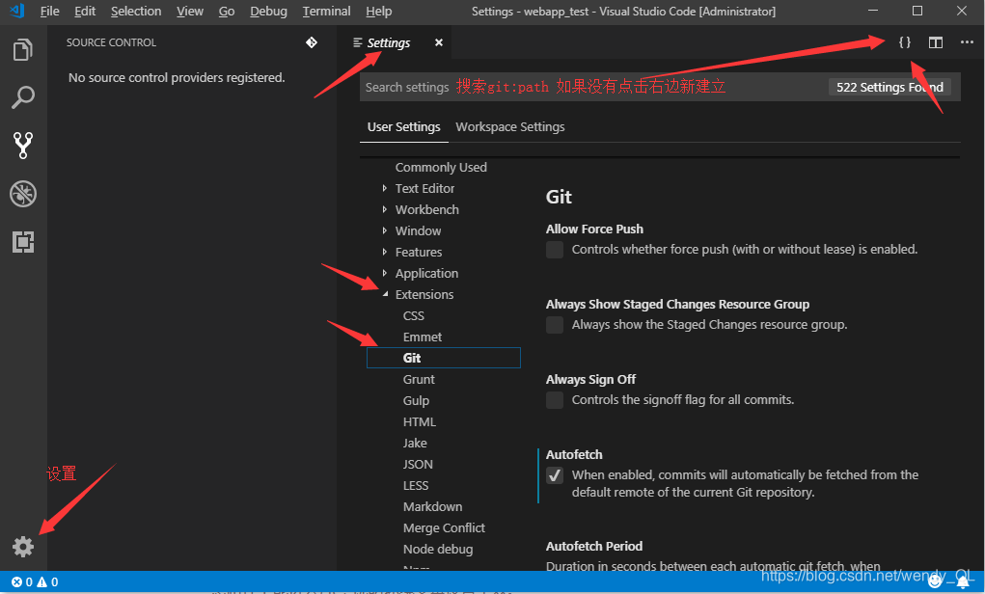Click the Initialize Repository icon in Source Control
Image resolution: width=985 pixels, height=594 pixels.
(x=312, y=42)
